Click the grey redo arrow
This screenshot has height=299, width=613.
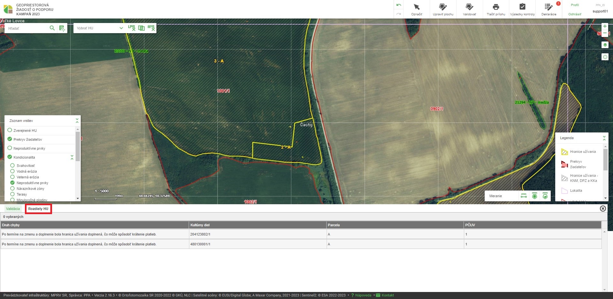point(398,14)
